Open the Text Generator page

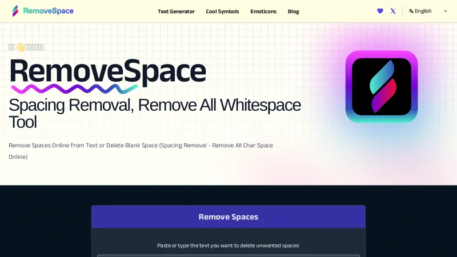coord(176,11)
